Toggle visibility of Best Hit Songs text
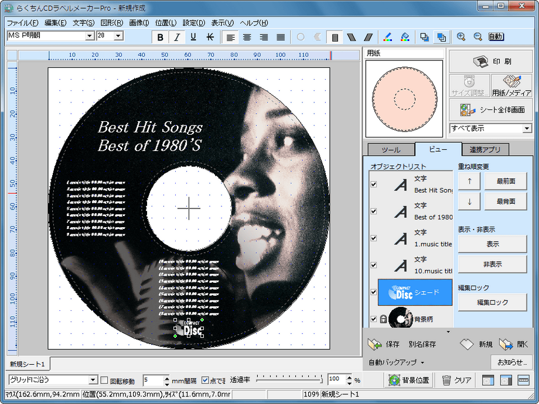Image resolution: width=539 pixels, height=404 pixels. (374, 184)
